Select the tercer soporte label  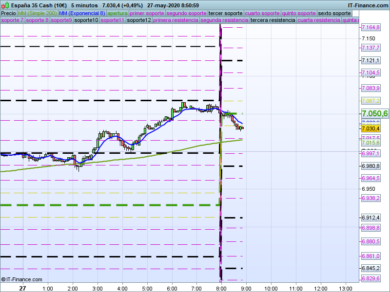coord(225,13)
